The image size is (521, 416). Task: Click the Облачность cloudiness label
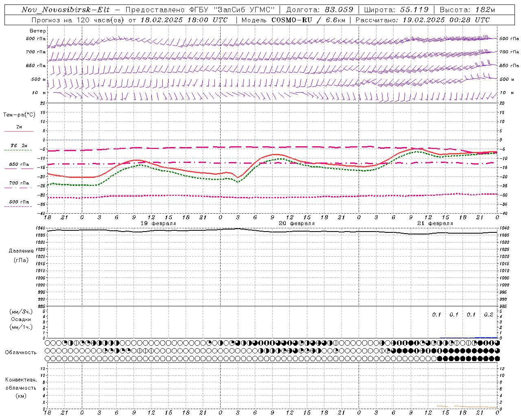pyautogui.click(x=21, y=352)
